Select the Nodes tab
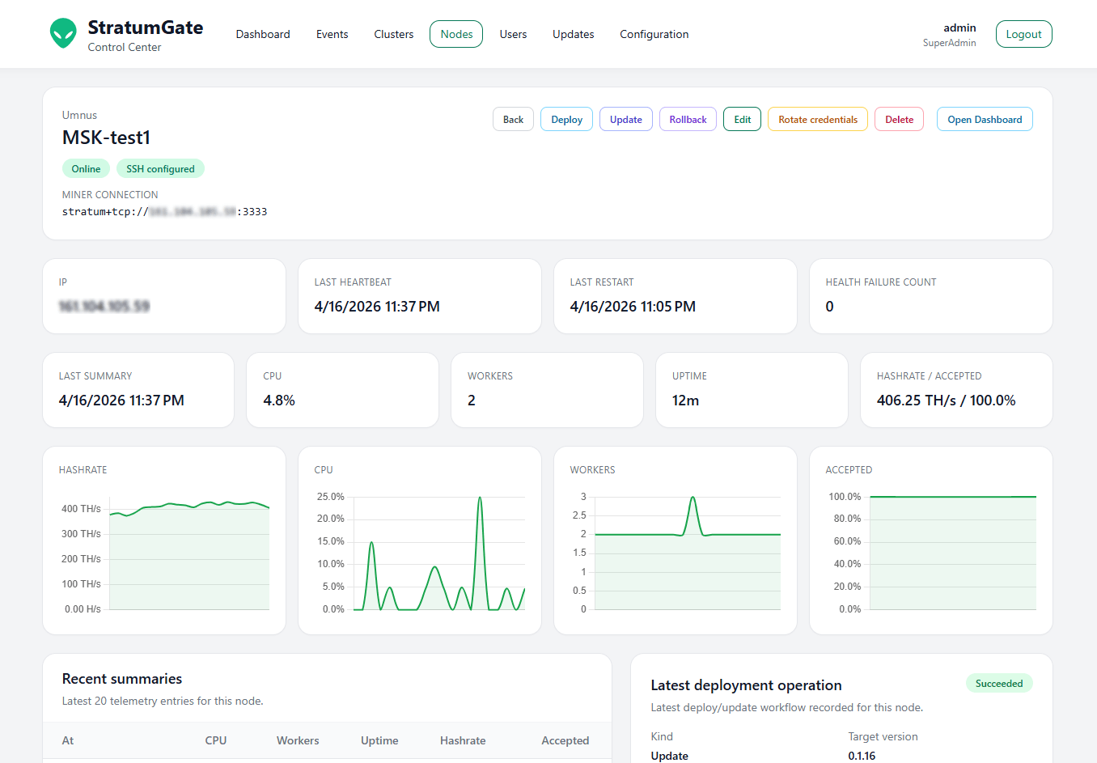The height and width of the screenshot is (763, 1097). tap(456, 34)
